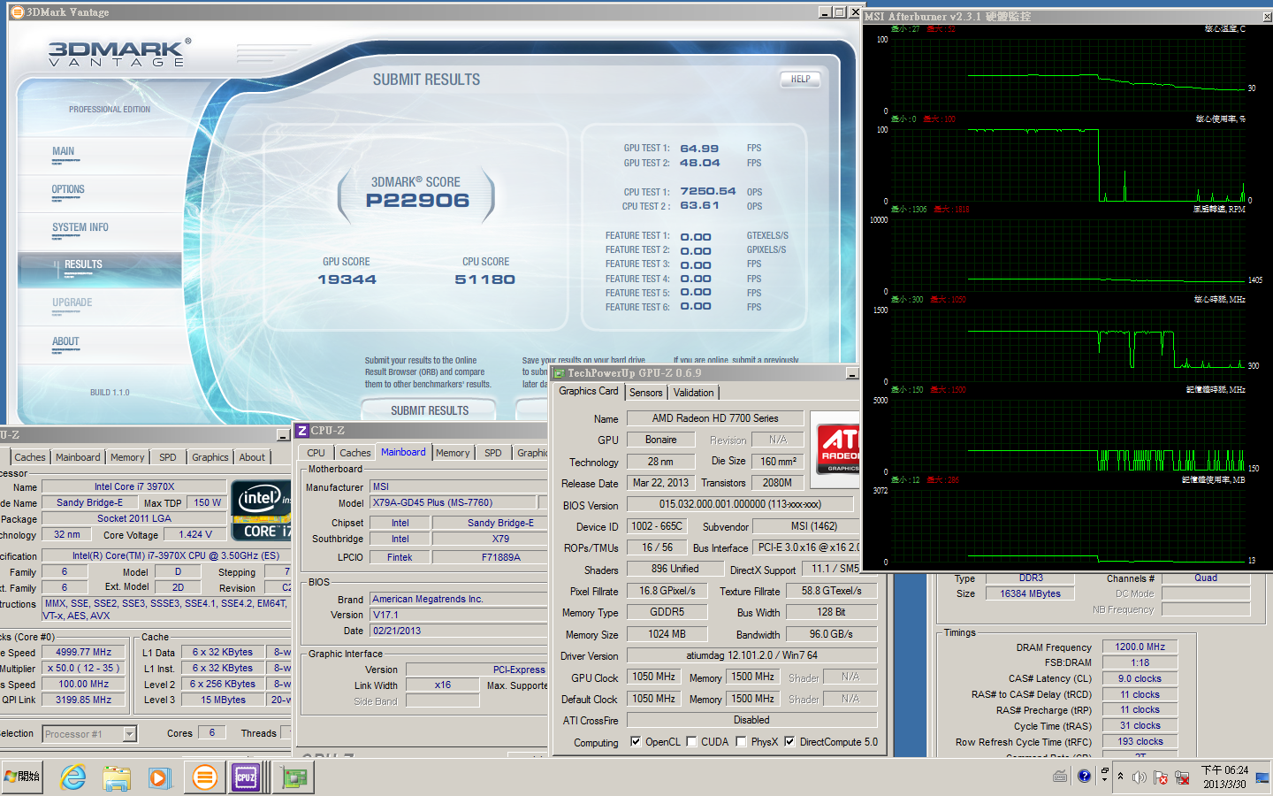Open ABOUT in 3DMark Vantage sidebar
The height and width of the screenshot is (796, 1273).
point(65,341)
